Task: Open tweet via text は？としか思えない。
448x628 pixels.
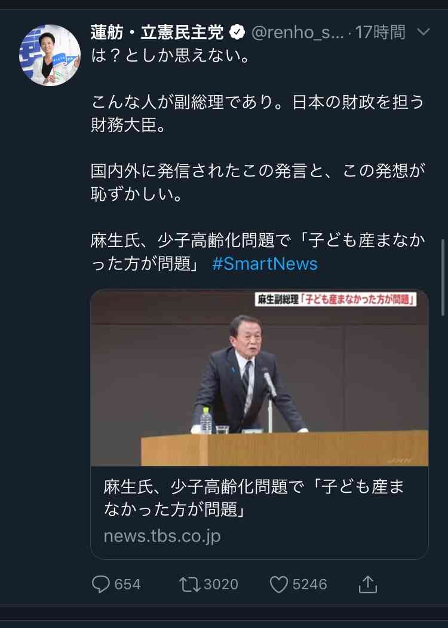Action: tap(171, 56)
